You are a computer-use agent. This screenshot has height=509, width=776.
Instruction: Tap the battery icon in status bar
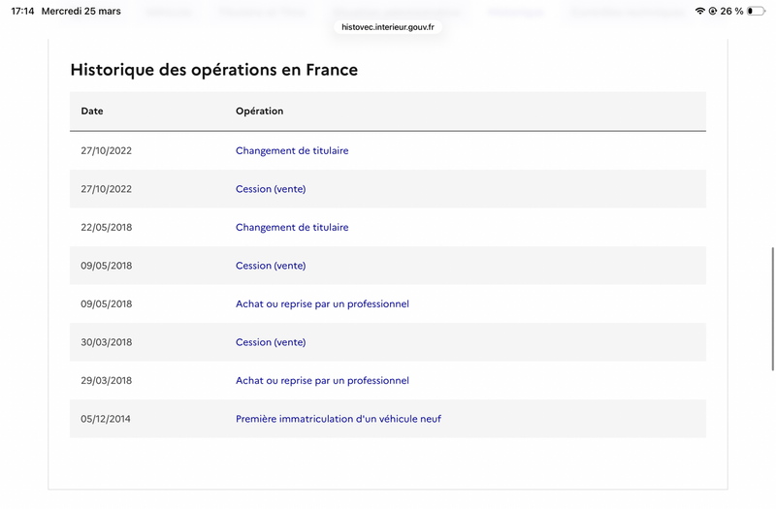(x=755, y=11)
